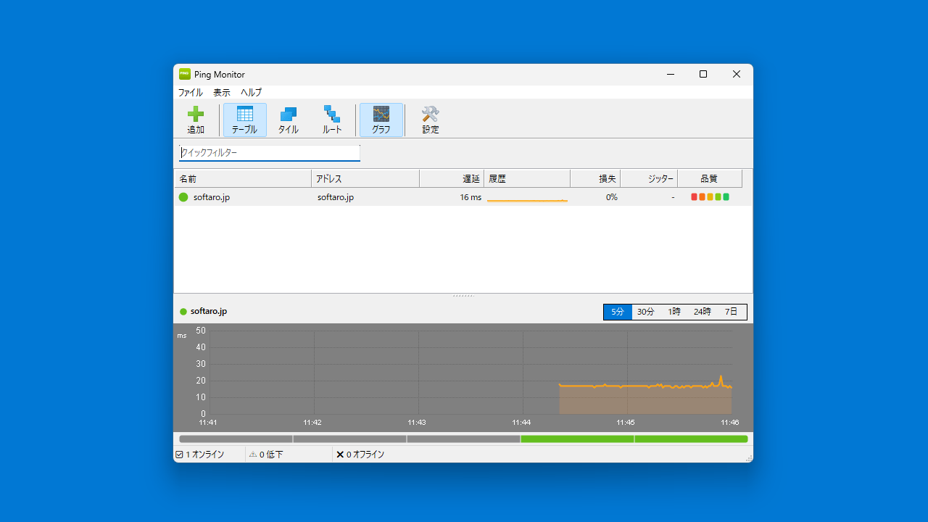Activate the グラフ graph view icon
Image resolution: width=928 pixels, height=522 pixels.
pyautogui.click(x=381, y=119)
